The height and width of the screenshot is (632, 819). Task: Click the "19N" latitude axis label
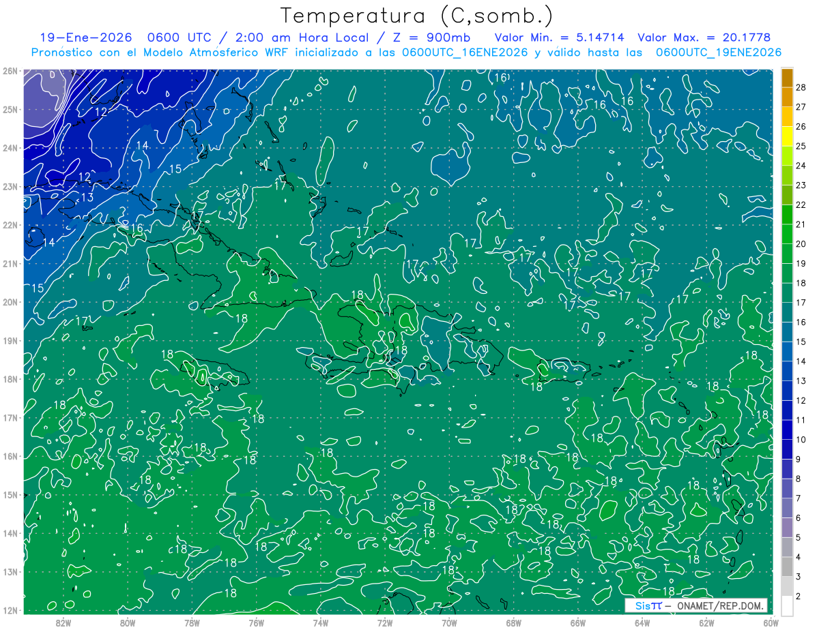tap(10, 340)
